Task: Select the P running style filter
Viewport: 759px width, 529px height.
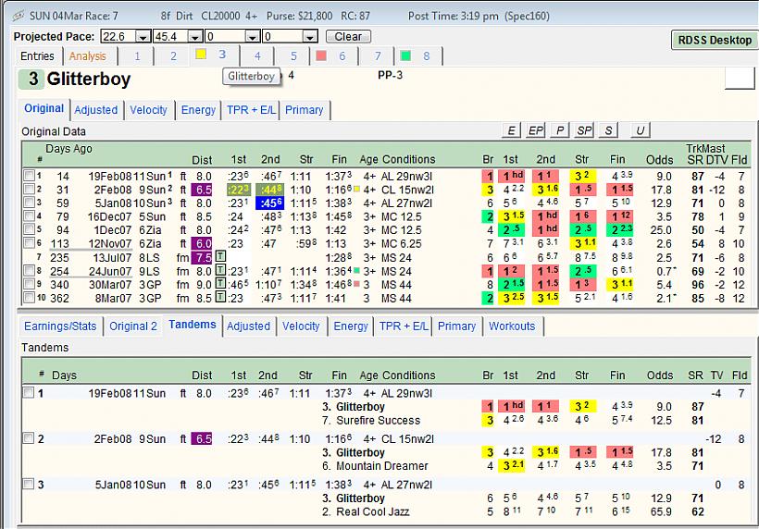Action: (x=560, y=130)
